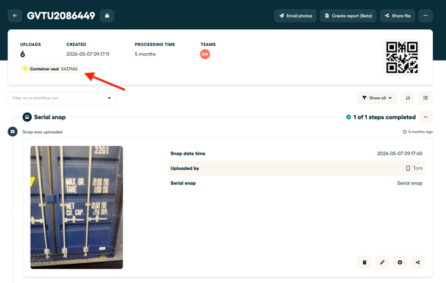Switch to list view
The height and width of the screenshot is (283, 446).
click(x=425, y=98)
